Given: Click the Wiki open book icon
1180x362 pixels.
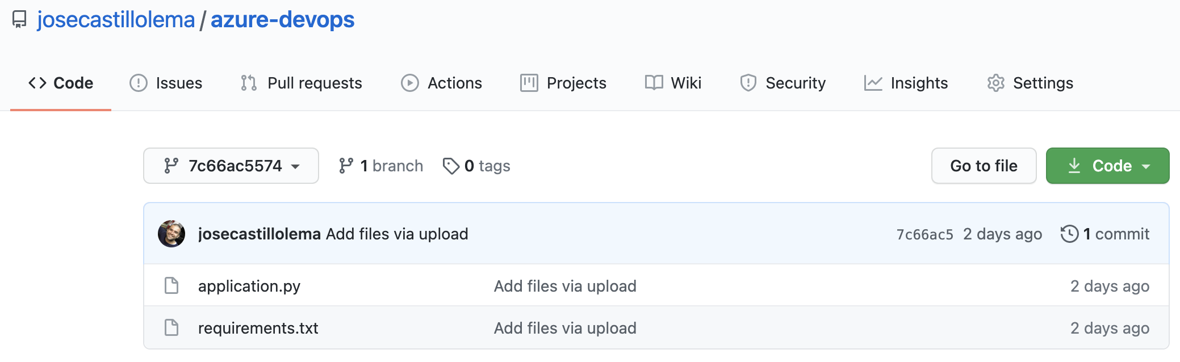Looking at the screenshot, I should coord(654,83).
